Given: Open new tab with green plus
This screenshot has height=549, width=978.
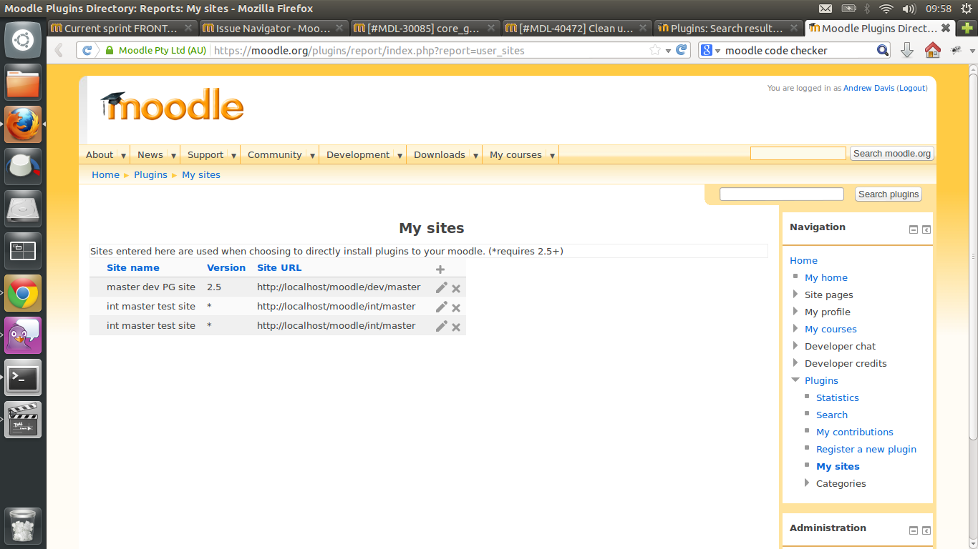Looking at the screenshot, I should tap(968, 28).
